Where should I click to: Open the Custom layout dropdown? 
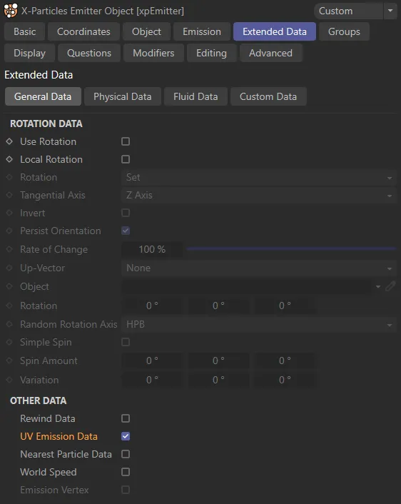pyautogui.click(x=349, y=11)
